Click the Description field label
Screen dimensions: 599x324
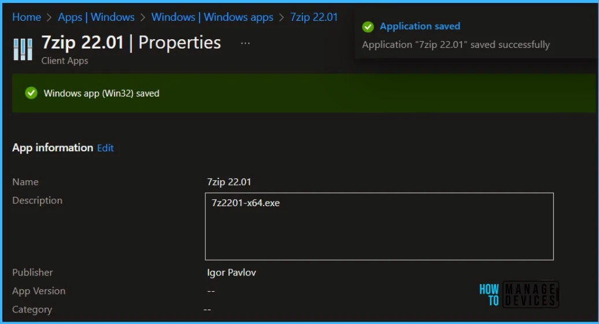click(37, 200)
